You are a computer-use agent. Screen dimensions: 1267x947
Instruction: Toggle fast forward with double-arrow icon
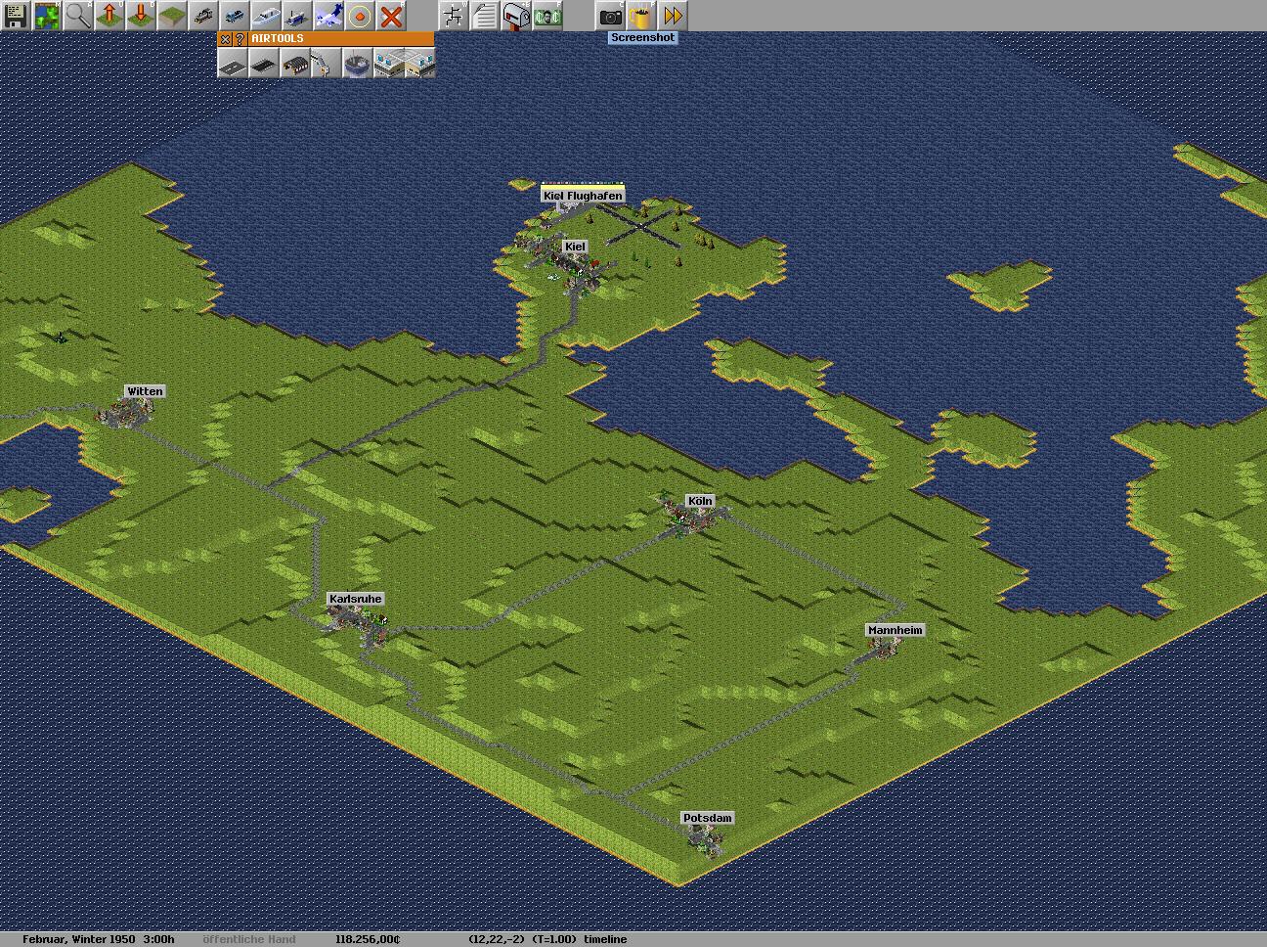(x=673, y=16)
